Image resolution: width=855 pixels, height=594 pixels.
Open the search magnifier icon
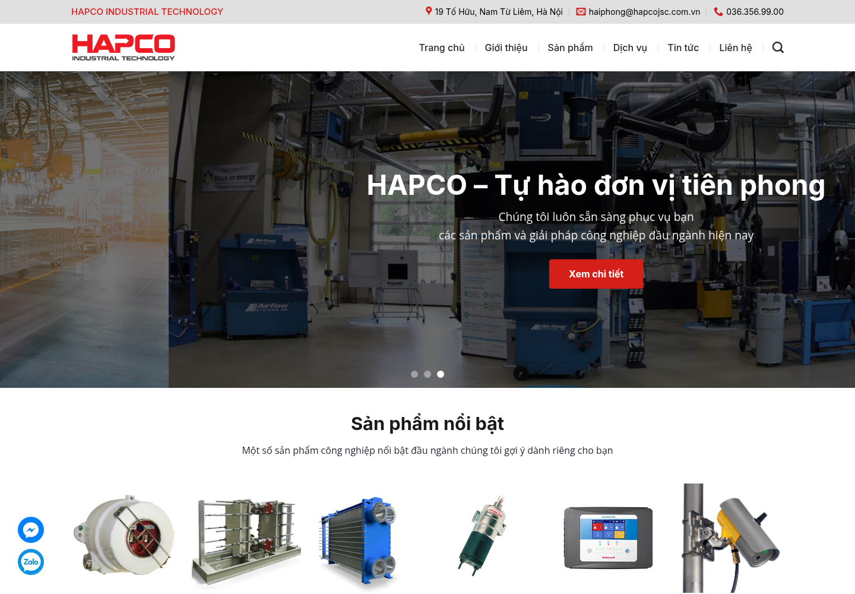pyautogui.click(x=778, y=48)
